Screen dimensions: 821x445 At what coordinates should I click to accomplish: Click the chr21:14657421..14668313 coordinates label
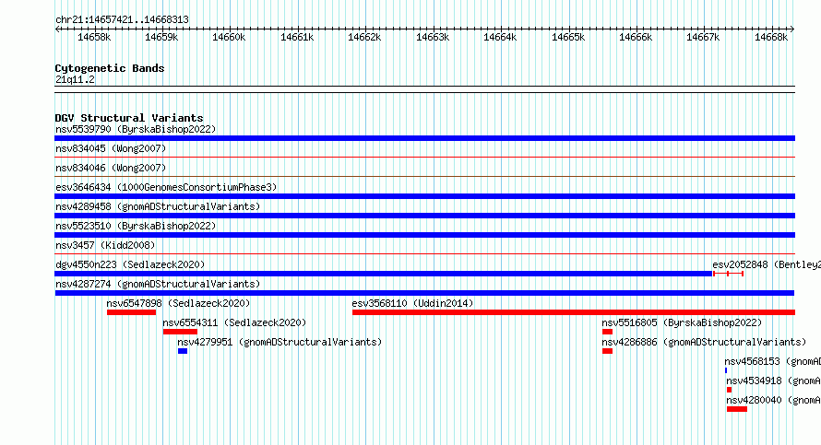(x=122, y=19)
